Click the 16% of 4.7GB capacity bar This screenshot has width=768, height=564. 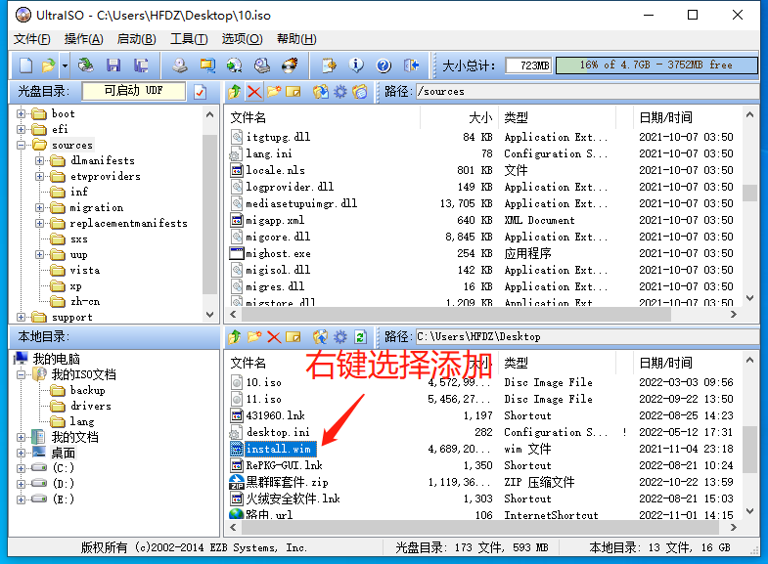point(656,65)
